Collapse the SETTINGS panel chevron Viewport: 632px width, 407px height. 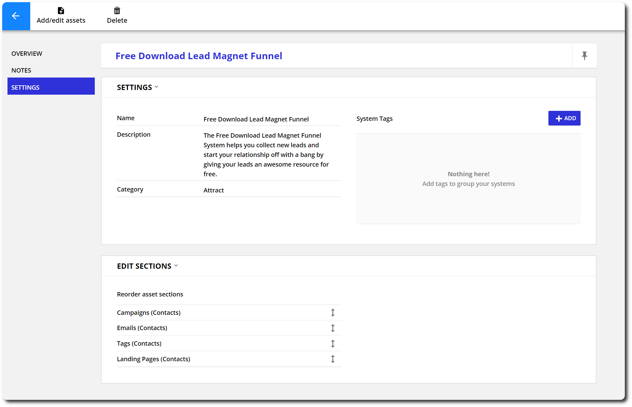point(157,87)
